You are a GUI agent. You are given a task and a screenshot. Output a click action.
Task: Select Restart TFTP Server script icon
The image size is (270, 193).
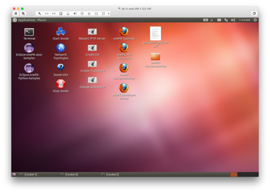[x=92, y=32]
